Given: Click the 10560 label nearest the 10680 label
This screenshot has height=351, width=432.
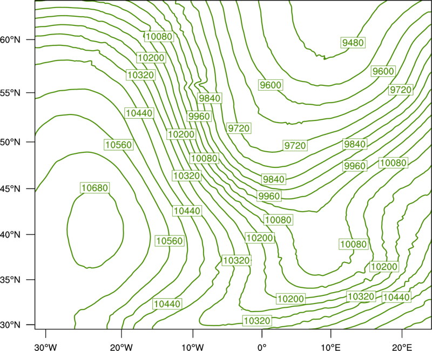Looking at the screenshot, I should click(x=119, y=145).
